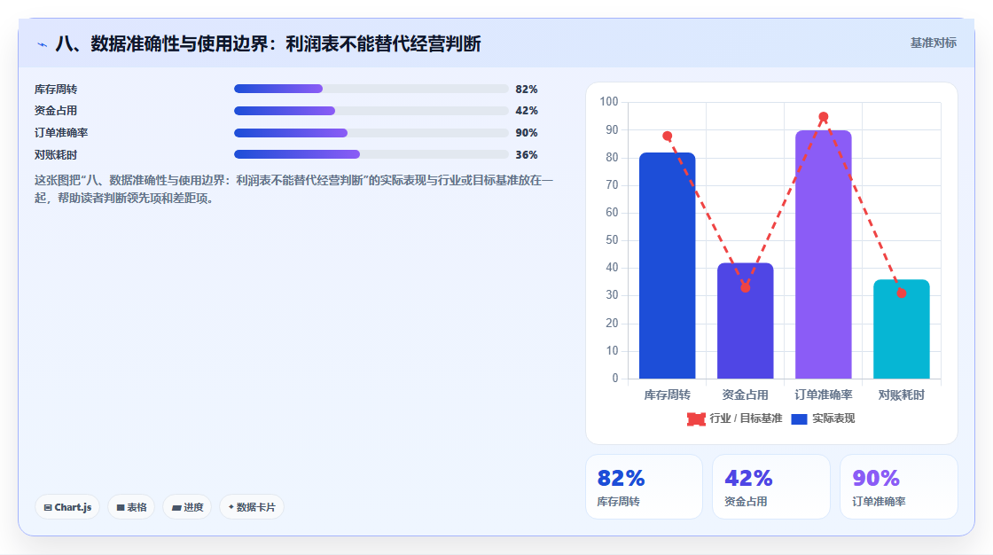Click the 90% 订单准确率 data card

(x=899, y=487)
